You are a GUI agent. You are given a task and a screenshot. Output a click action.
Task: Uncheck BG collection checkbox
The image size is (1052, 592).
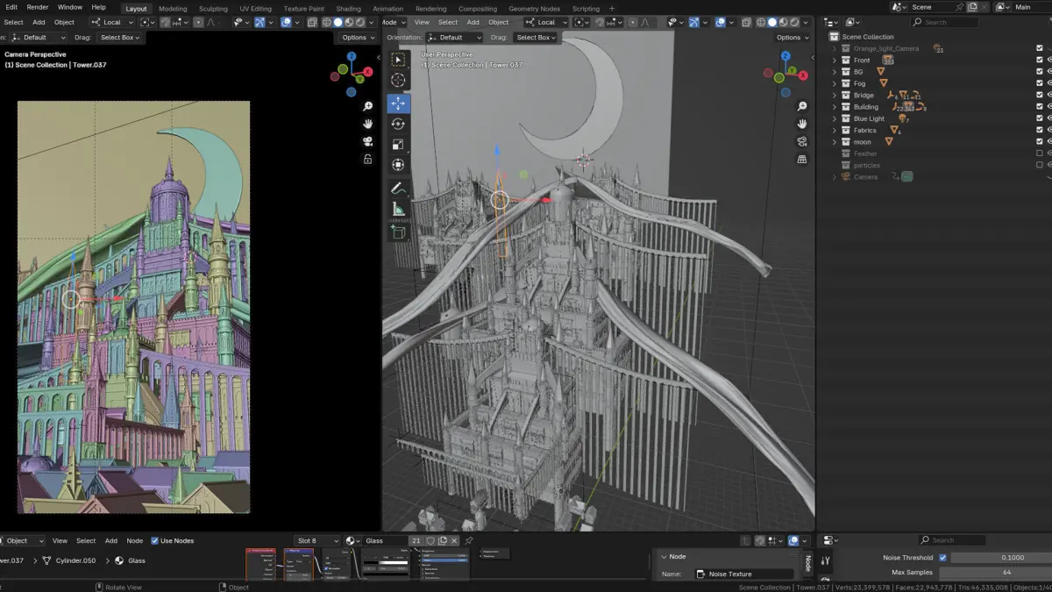[1040, 72]
